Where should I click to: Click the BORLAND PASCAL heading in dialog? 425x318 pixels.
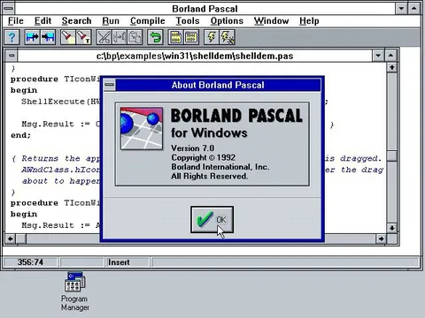236,116
